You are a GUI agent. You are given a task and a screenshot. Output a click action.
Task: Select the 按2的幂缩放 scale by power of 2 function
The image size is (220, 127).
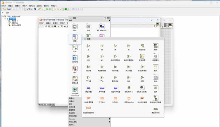(142, 67)
